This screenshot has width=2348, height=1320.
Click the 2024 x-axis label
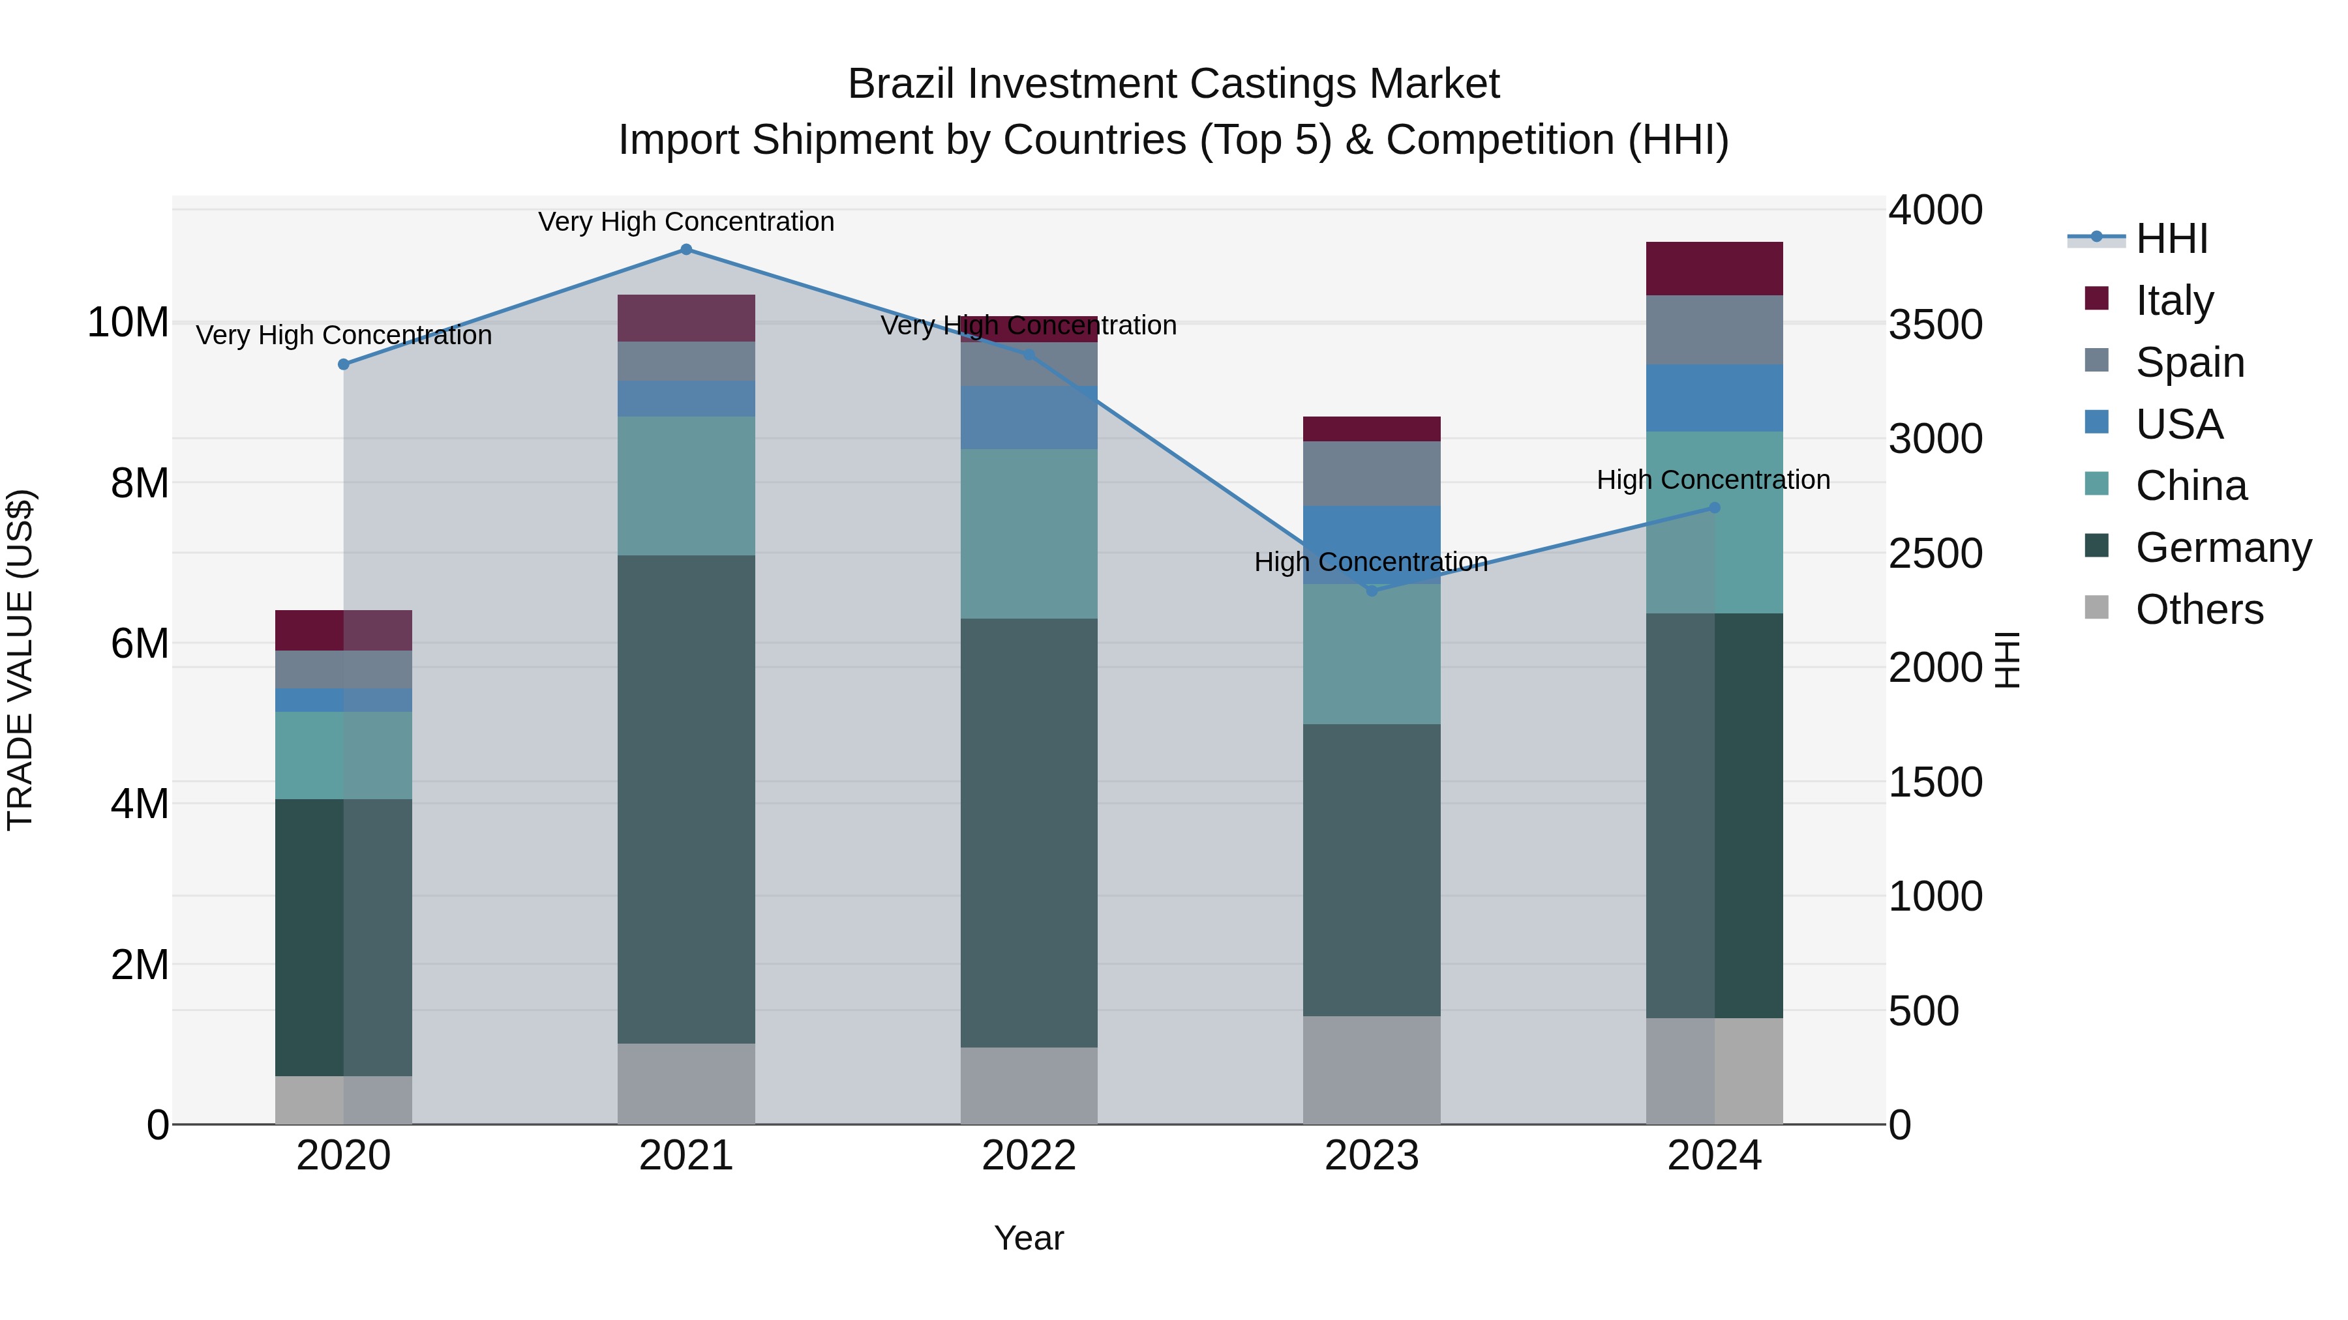point(1715,1156)
